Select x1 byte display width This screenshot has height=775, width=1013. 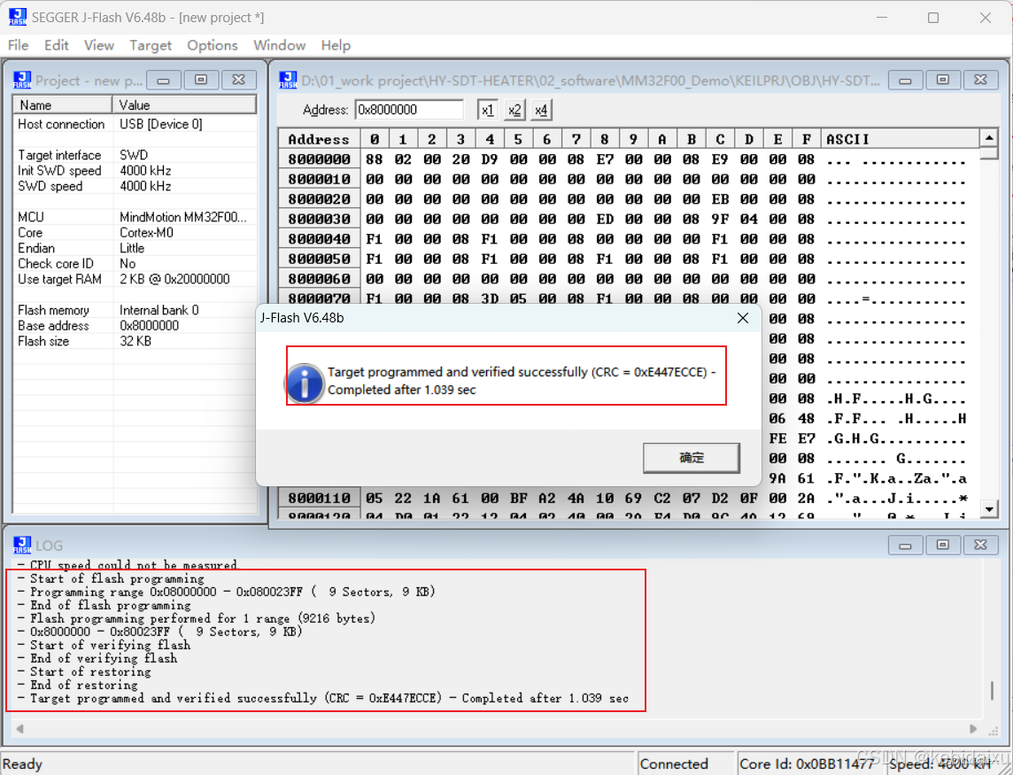(488, 110)
